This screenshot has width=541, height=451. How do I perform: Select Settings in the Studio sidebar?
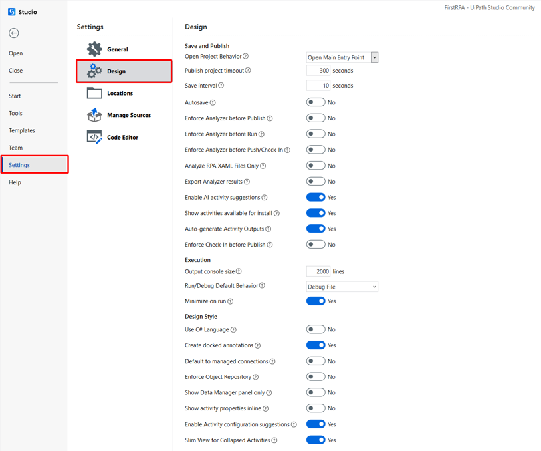click(35, 164)
